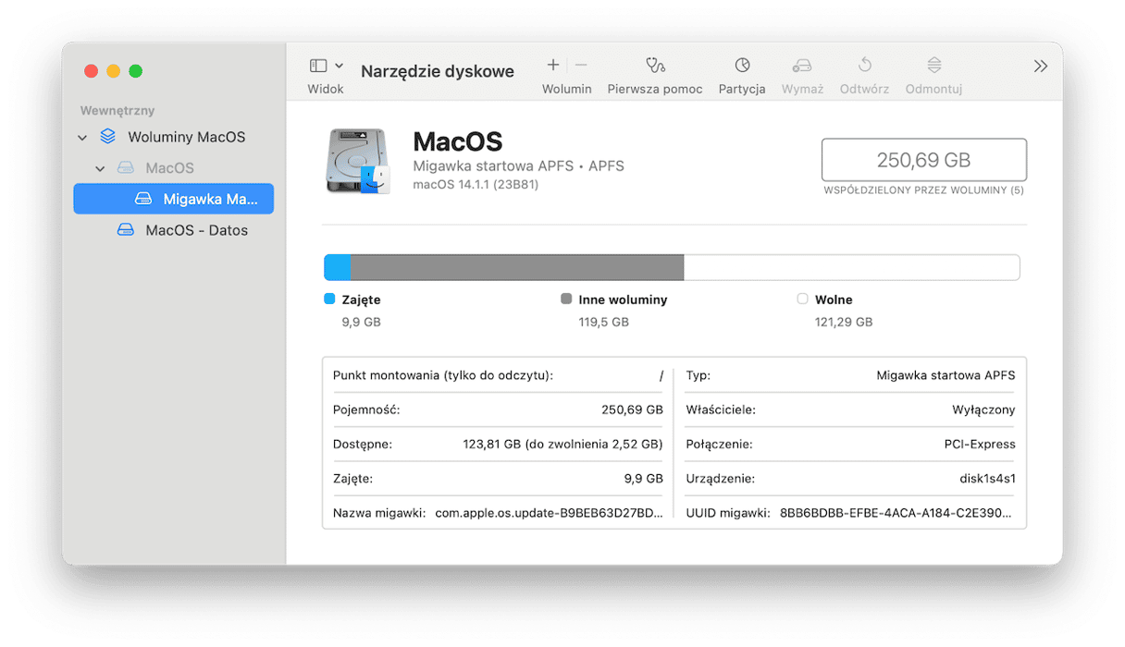Close the Disk Utility window
Viewport: 1125px width, 647px height.
91,71
